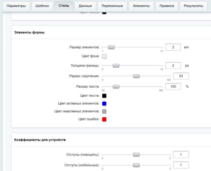211x171 pixels.
Task: Open the Параметры tab
Action: point(16,6)
